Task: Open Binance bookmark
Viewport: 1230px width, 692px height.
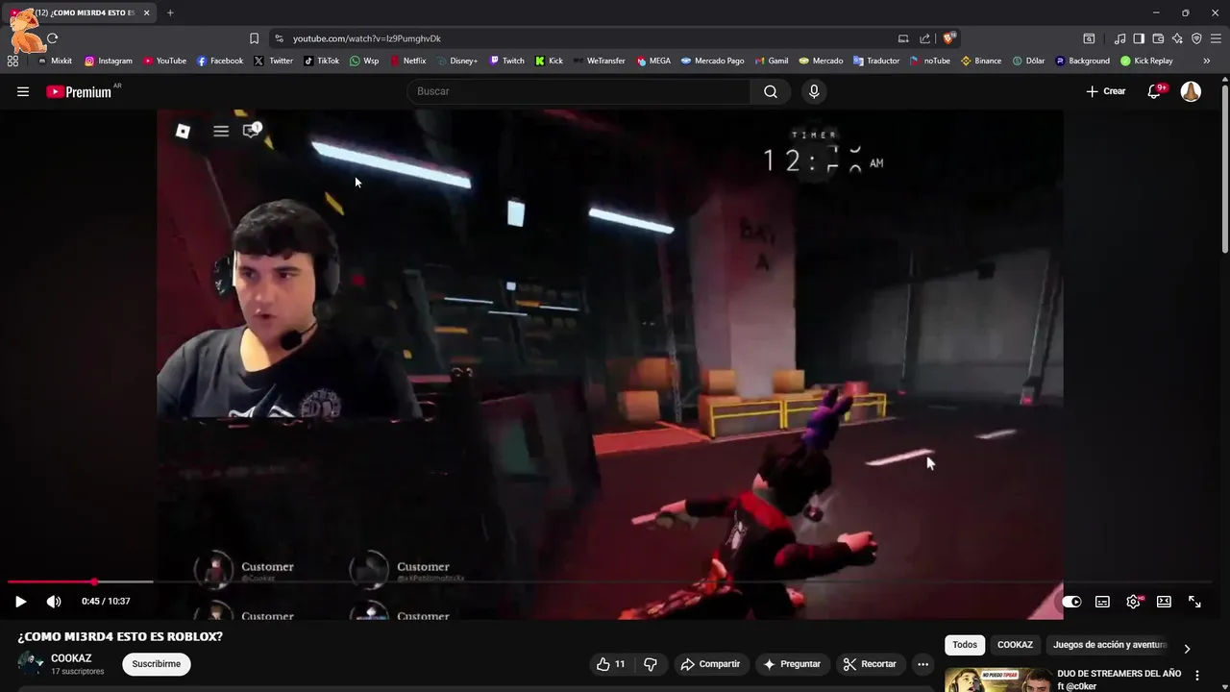Action: click(x=981, y=61)
